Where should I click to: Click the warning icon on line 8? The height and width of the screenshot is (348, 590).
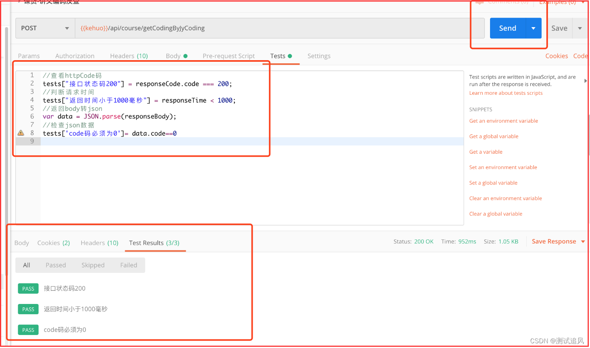coord(21,133)
